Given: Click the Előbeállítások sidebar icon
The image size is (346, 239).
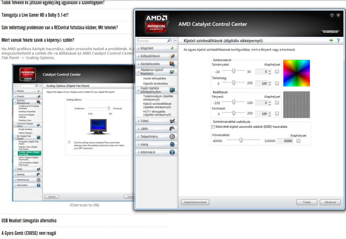Looking at the screenshot, I should click(x=172, y=56).
